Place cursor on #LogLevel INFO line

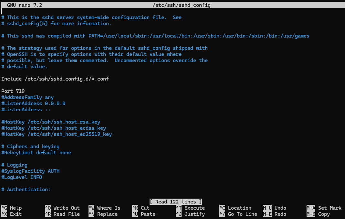coord(22,177)
